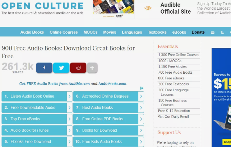Click arrow next to Free Kids Audio Books

(141, 142)
